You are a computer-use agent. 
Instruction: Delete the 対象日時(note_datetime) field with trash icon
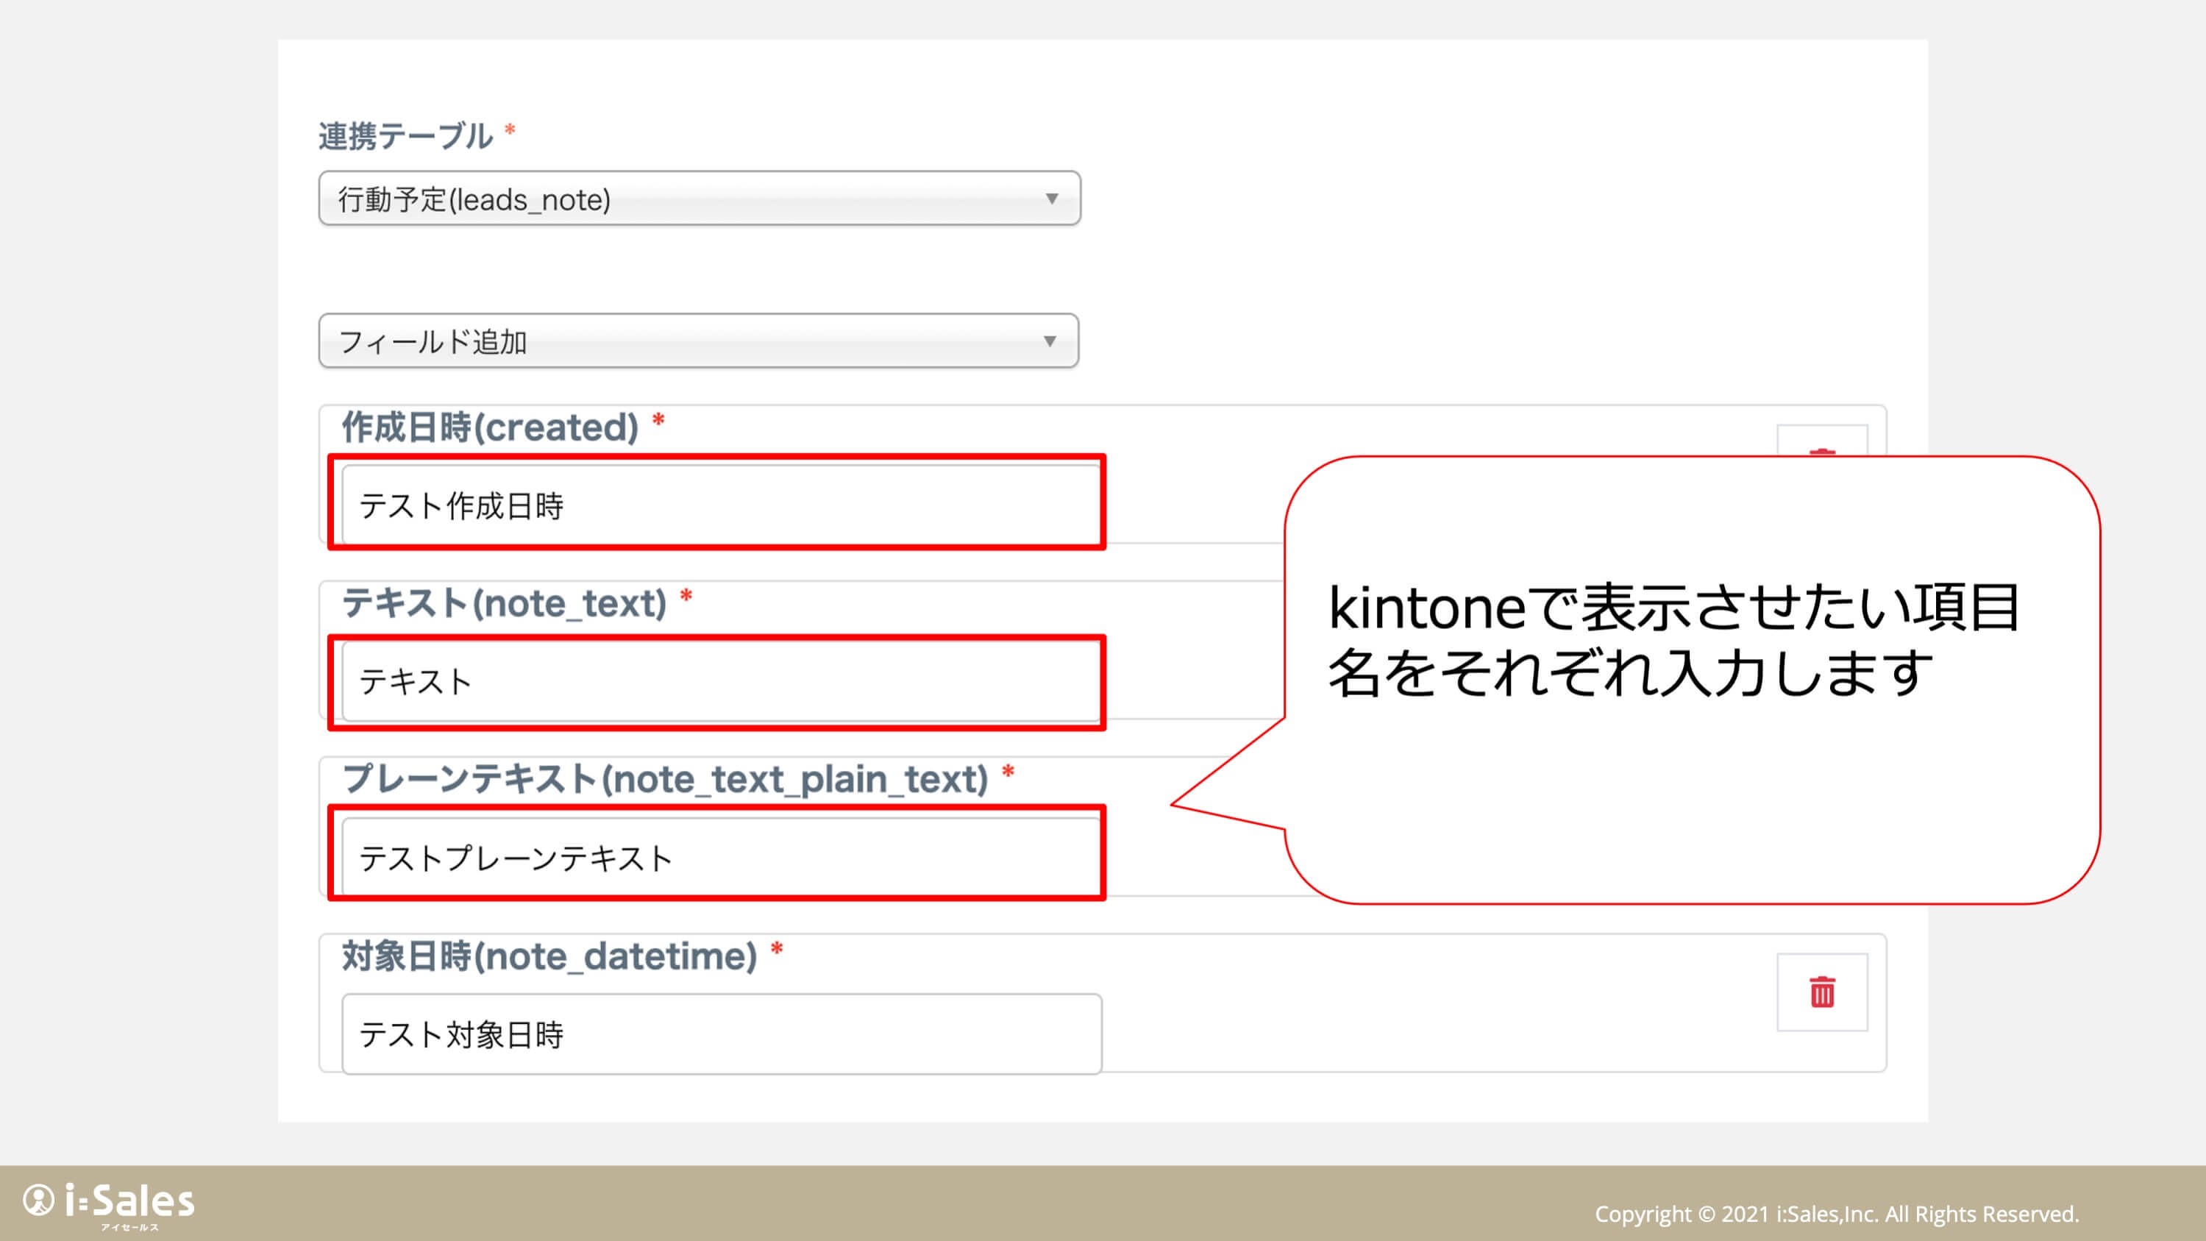(1821, 992)
